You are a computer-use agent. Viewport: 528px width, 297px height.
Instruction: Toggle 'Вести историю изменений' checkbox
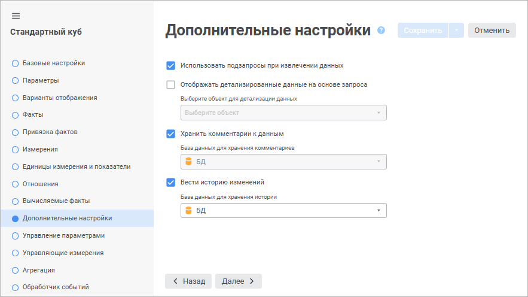point(170,182)
